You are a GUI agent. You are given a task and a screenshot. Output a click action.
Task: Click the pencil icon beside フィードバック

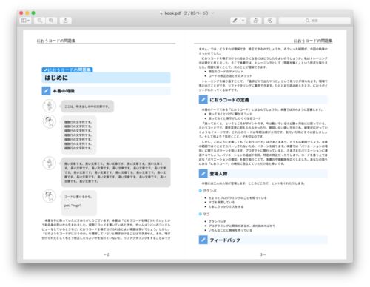coord(203,240)
